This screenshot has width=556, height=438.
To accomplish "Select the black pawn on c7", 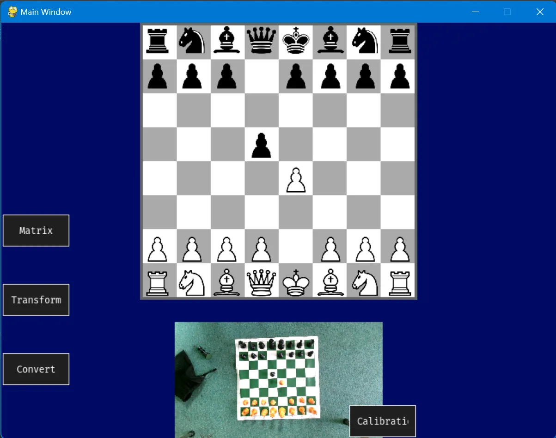I will 227,76.
